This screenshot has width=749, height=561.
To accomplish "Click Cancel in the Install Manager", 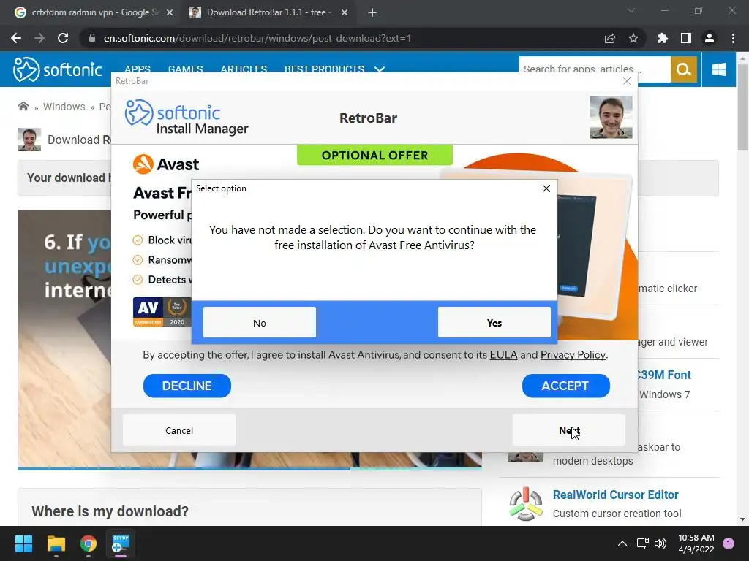I will pos(179,430).
